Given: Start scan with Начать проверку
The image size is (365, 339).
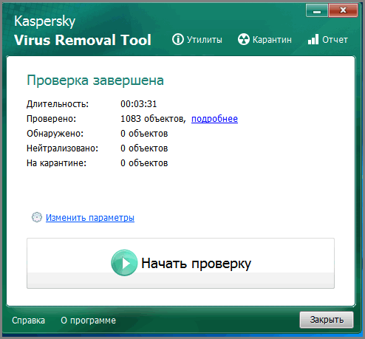Looking at the screenshot, I should coord(180,263).
